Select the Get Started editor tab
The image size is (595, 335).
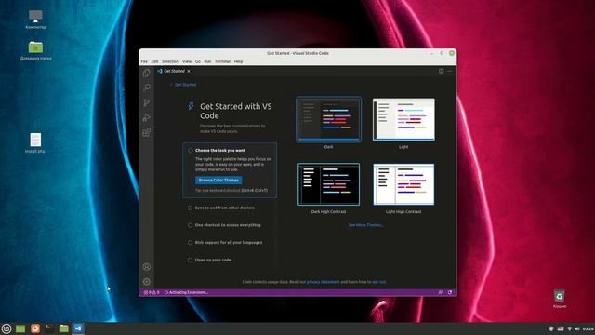174,71
